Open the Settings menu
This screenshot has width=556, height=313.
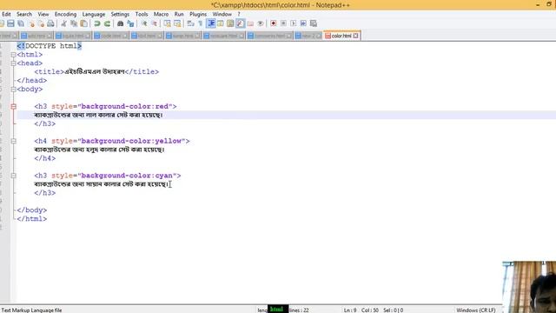[120, 14]
